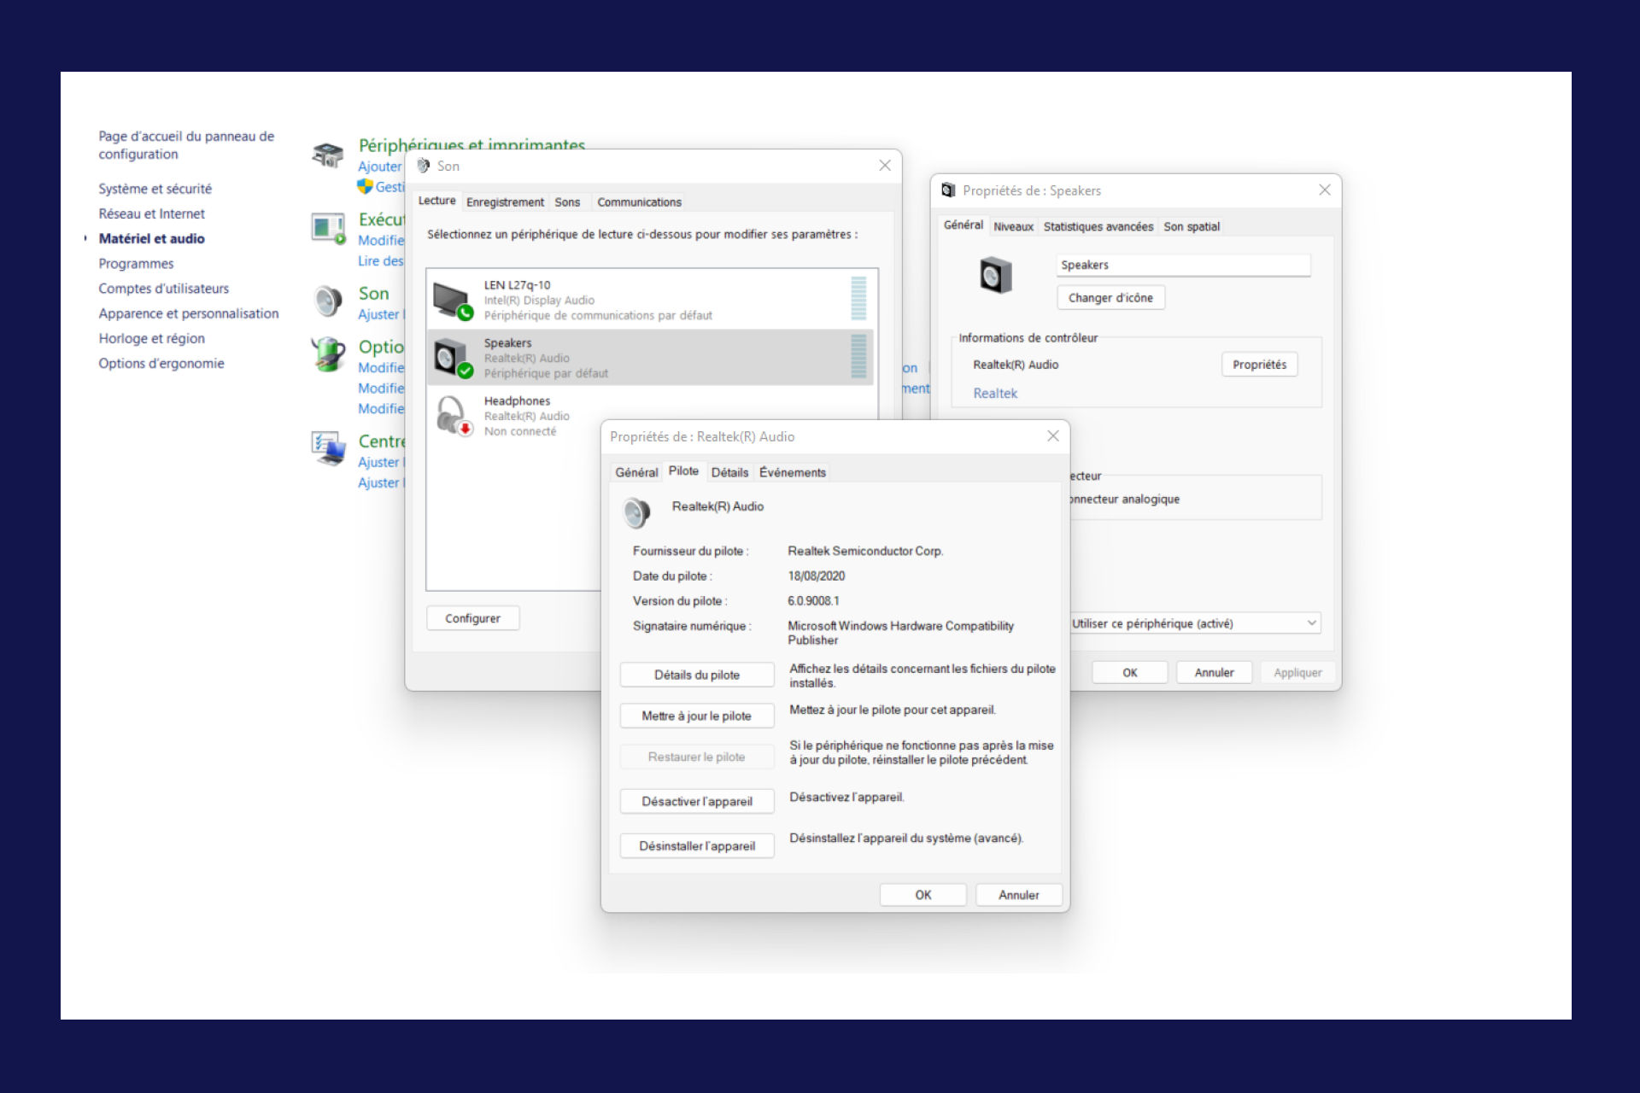Click the Realtek(R) Audio icon in the Pilote tab
This screenshot has width=1640, height=1093.
637,512
